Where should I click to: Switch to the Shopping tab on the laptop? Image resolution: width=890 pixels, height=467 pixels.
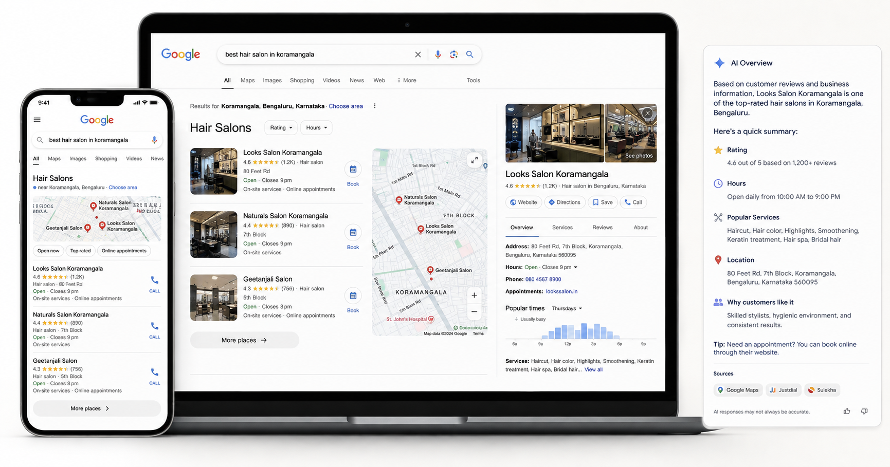pyautogui.click(x=302, y=81)
